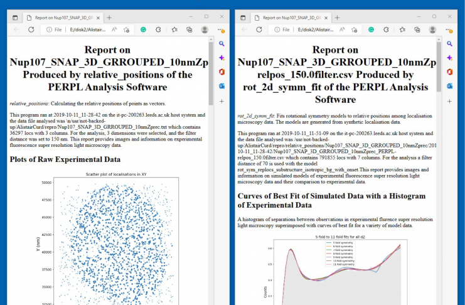The height and width of the screenshot is (305, 465).
Task: Open Favorites list in left window
Action: tap(174, 29)
